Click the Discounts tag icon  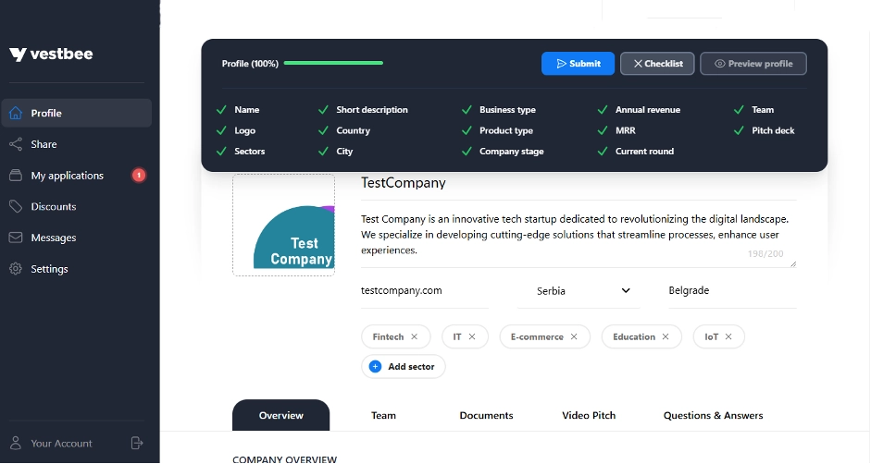pyautogui.click(x=16, y=206)
